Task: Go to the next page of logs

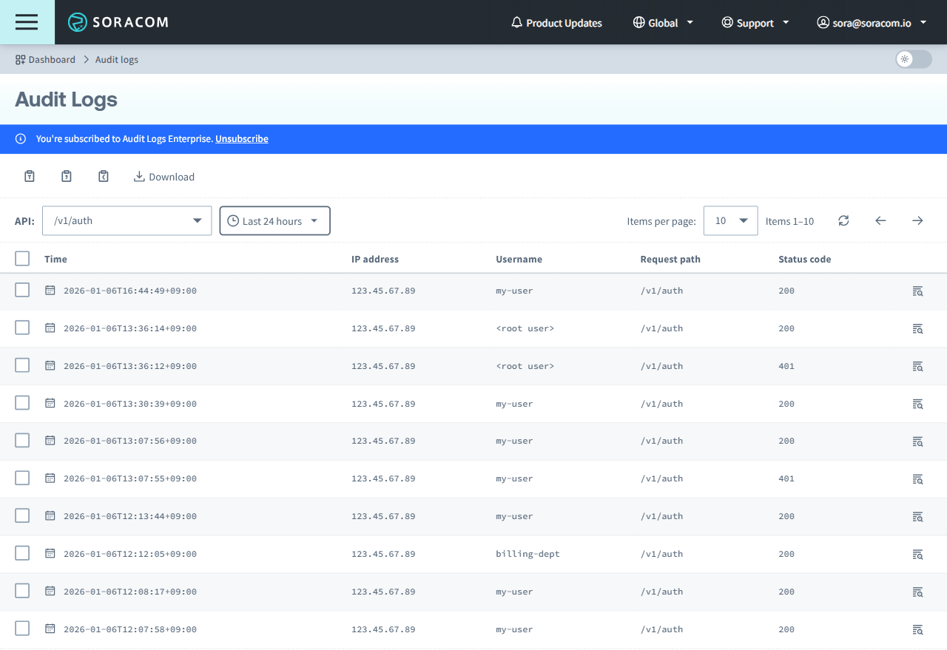Action: 917,220
